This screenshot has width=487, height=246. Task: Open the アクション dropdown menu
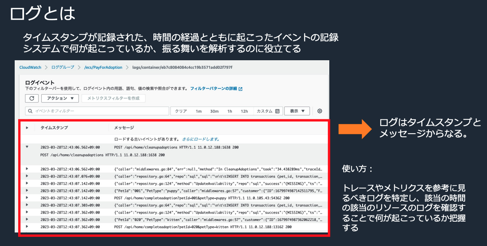tap(60, 98)
